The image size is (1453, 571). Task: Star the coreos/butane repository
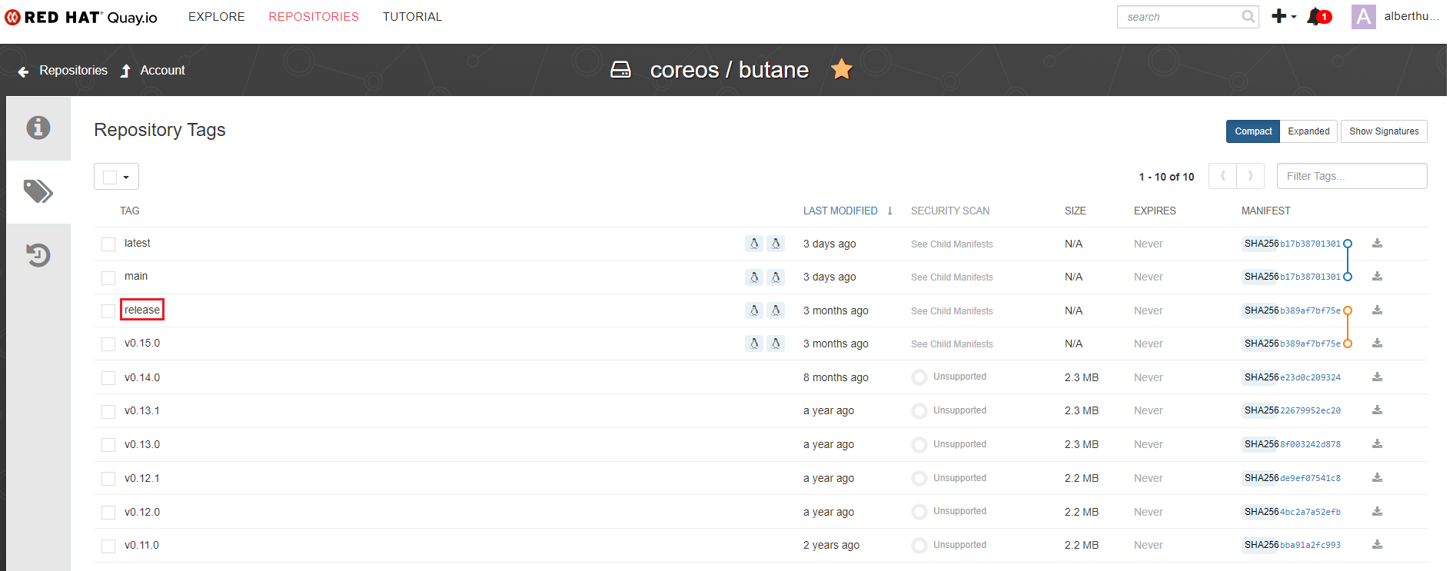(842, 69)
